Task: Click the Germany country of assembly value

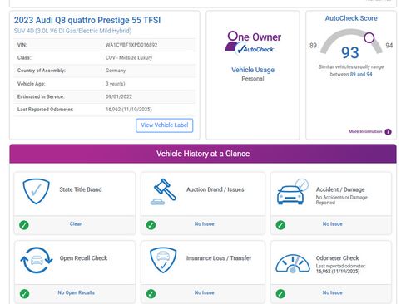Action: pos(116,71)
